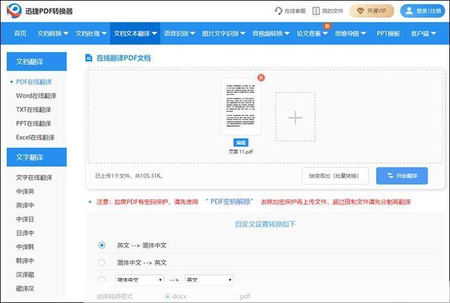The width and height of the screenshot is (450, 303).
Task: Click the plus icon to add file
Action: 295,117
